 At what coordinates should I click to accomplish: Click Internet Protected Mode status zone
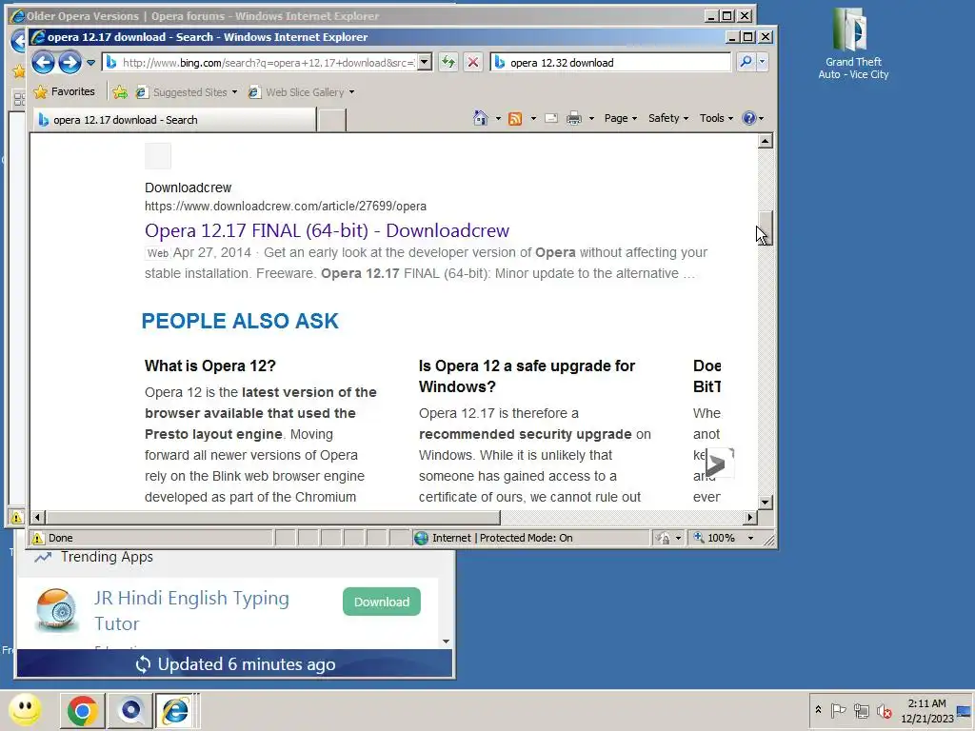coord(494,539)
